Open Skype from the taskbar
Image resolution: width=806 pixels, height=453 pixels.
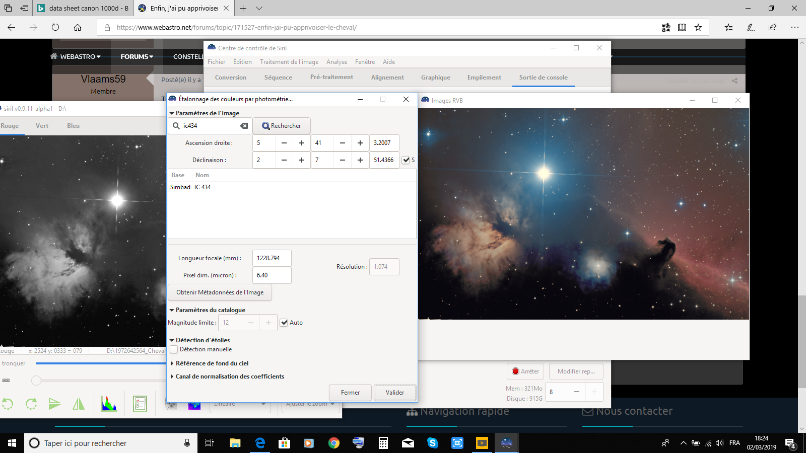432,443
